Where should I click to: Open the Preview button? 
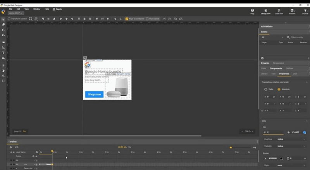tap(292, 12)
